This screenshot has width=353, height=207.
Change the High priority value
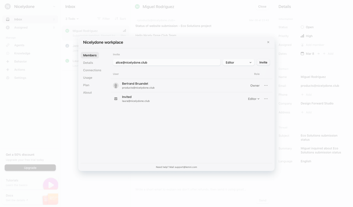[307, 36]
